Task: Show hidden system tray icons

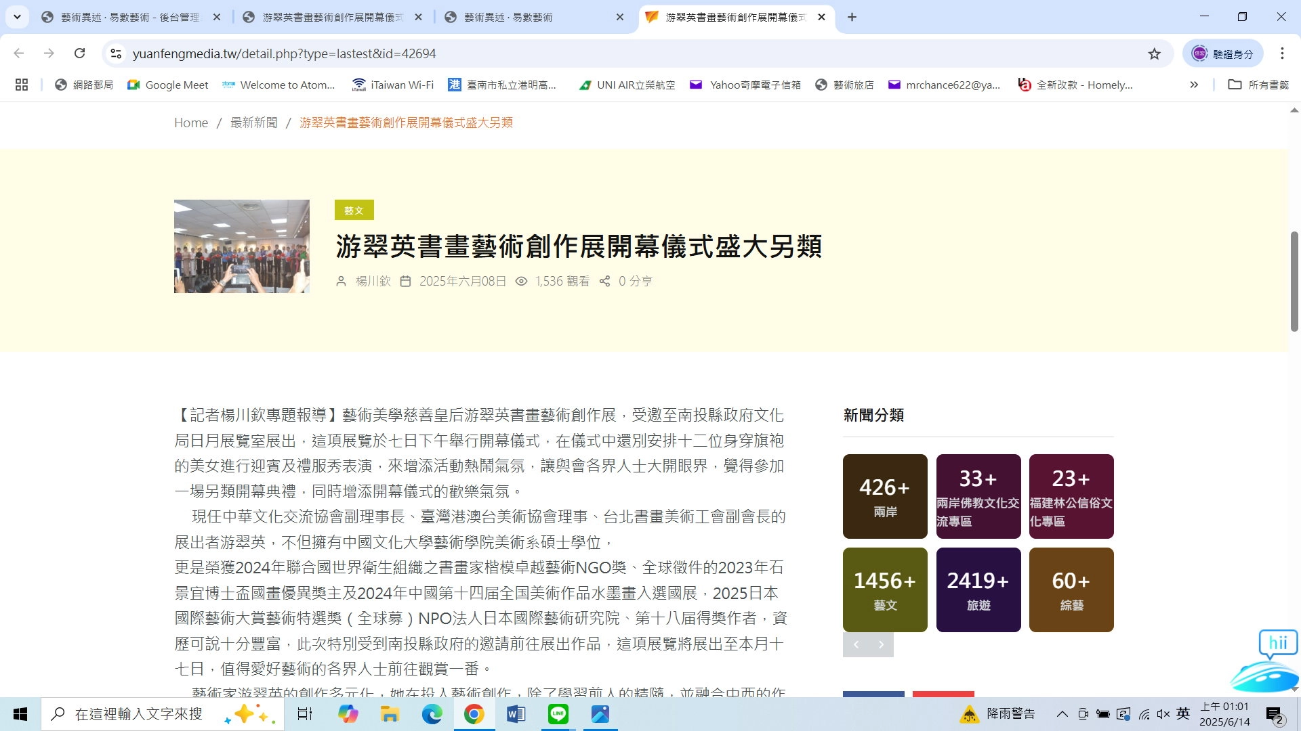Action: coord(1062,714)
